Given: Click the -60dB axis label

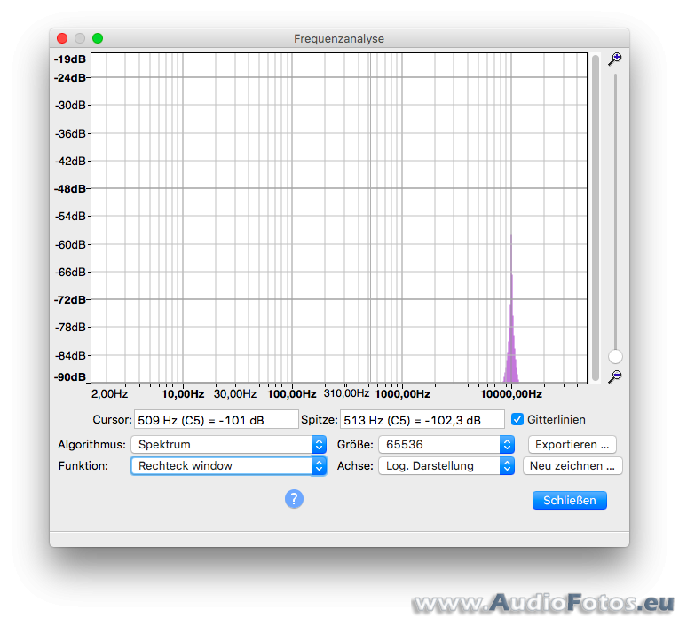Looking at the screenshot, I should (x=70, y=245).
